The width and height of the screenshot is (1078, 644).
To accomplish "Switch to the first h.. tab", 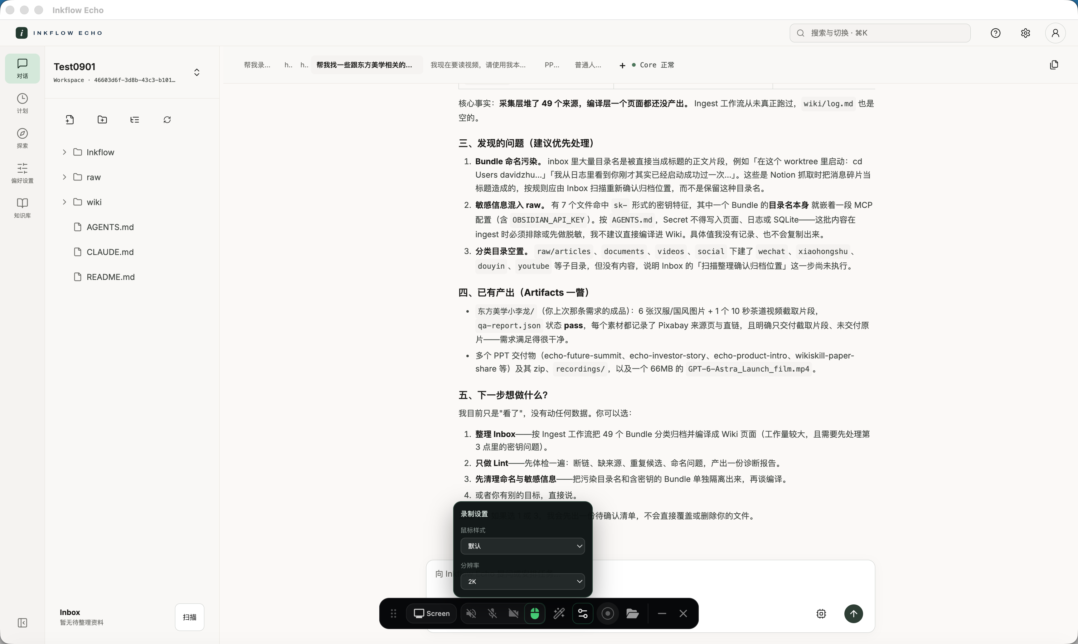I will tap(288, 65).
